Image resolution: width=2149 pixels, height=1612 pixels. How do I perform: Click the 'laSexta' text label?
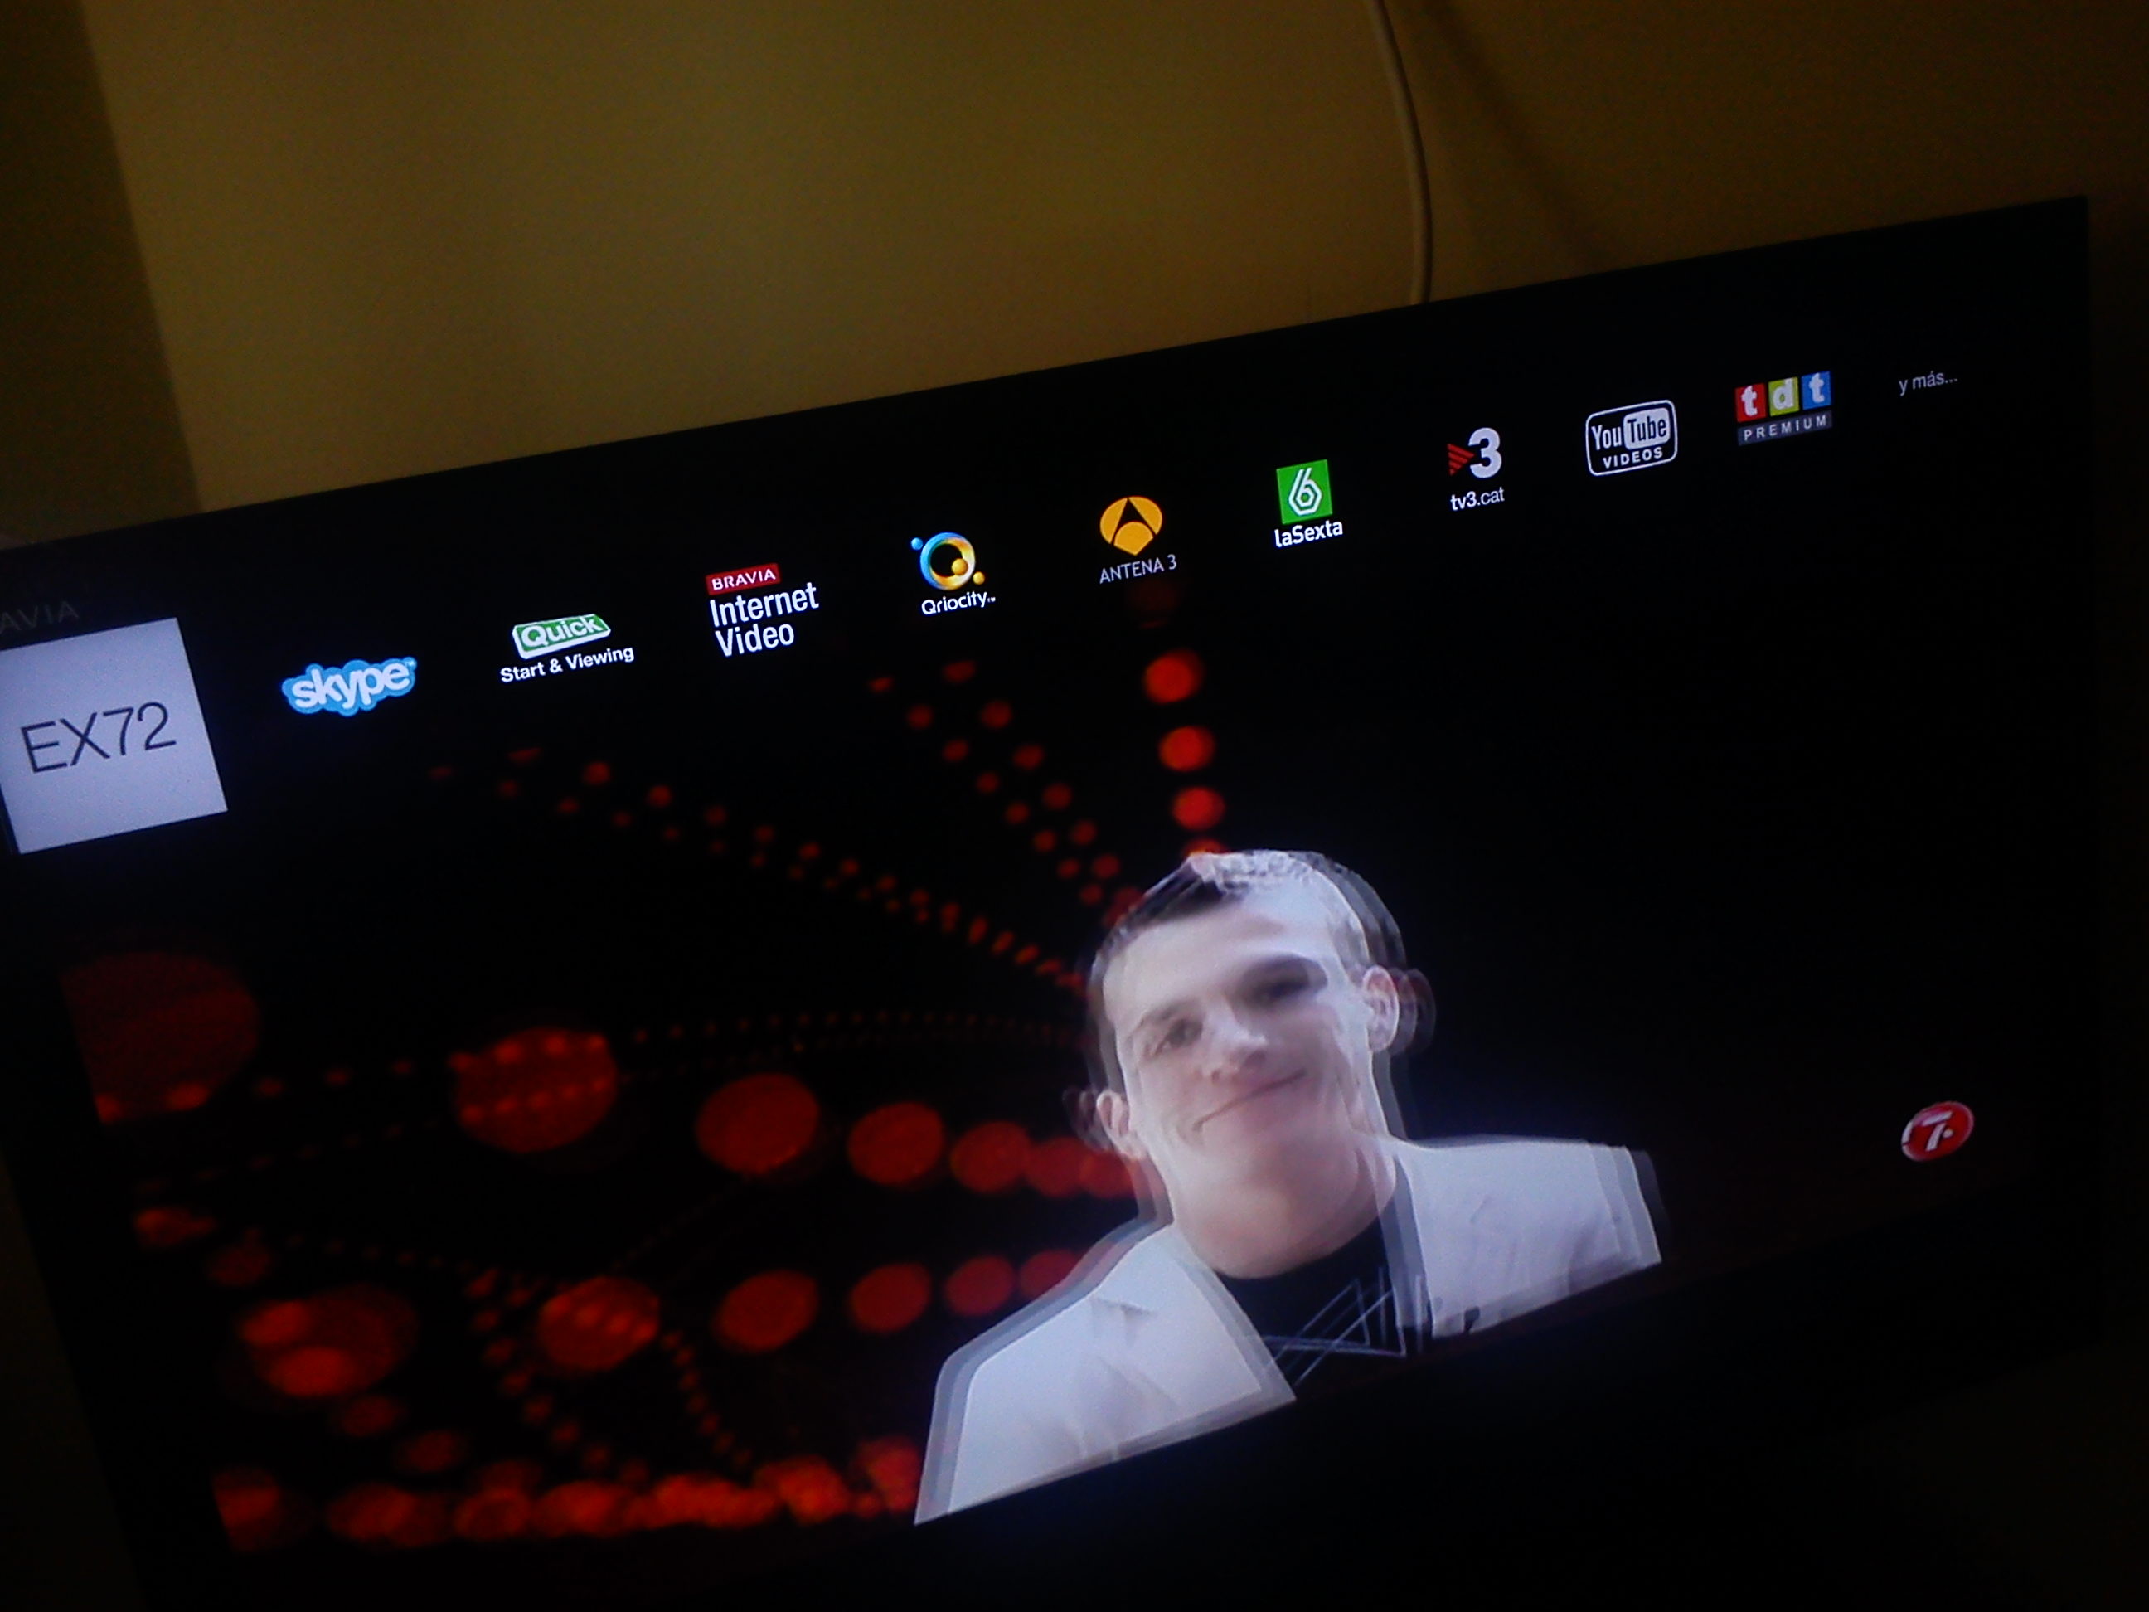click(1307, 532)
